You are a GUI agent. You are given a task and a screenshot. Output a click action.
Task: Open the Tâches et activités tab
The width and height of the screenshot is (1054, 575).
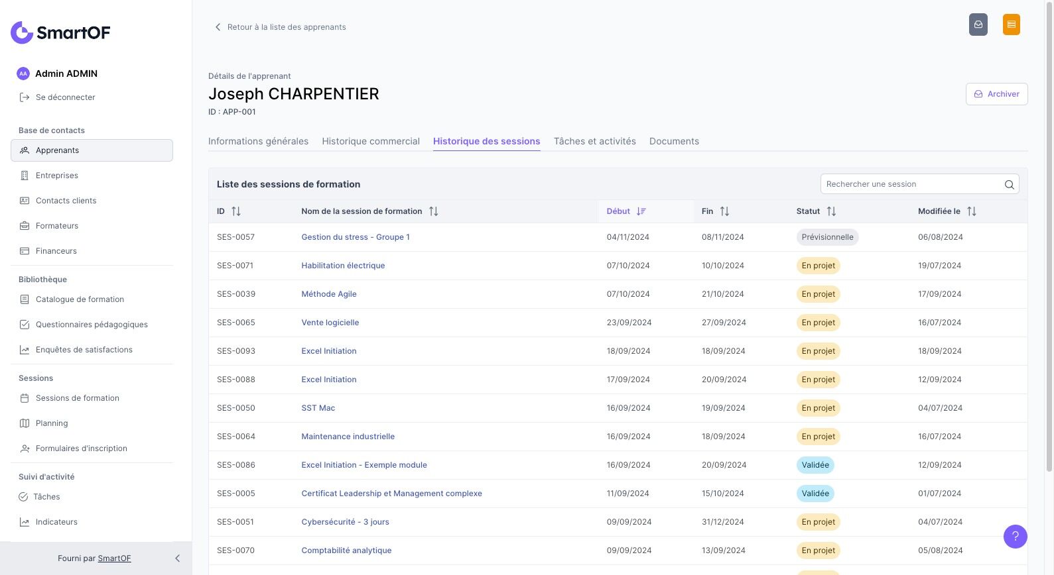[594, 141]
